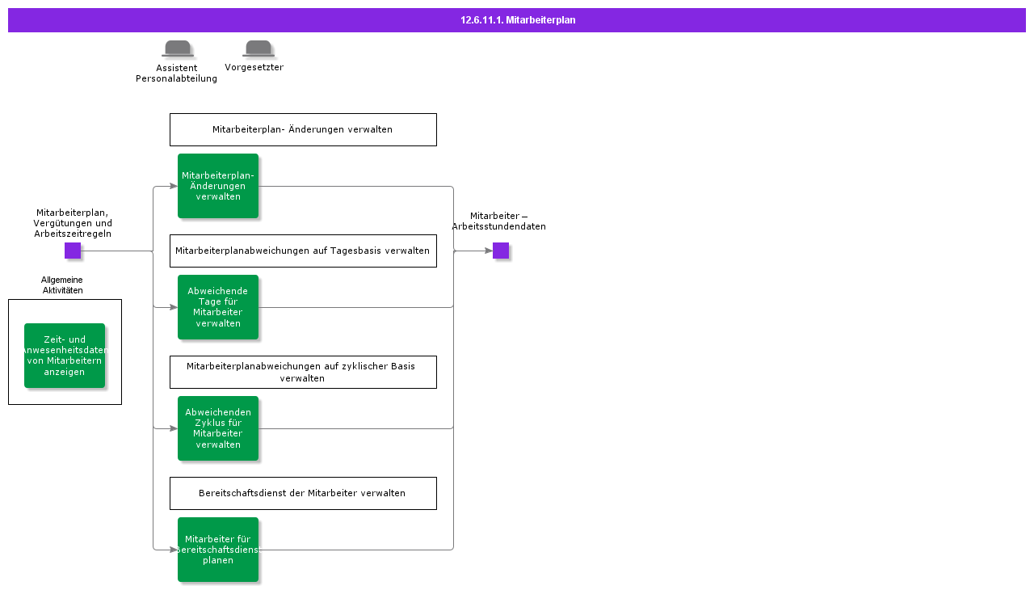1034x590 pixels.
Task: Click the Vorgesetzter label text
Action: click(254, 67)
